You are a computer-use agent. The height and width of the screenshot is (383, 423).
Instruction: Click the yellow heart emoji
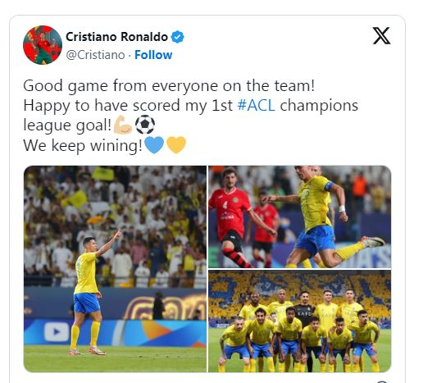point(176,145)
